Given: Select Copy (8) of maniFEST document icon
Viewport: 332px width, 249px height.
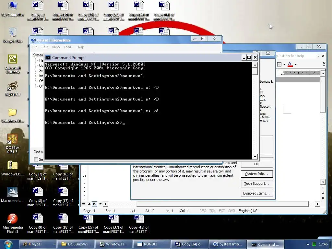Looking at the screenshot, I should [x=38, y=197].
